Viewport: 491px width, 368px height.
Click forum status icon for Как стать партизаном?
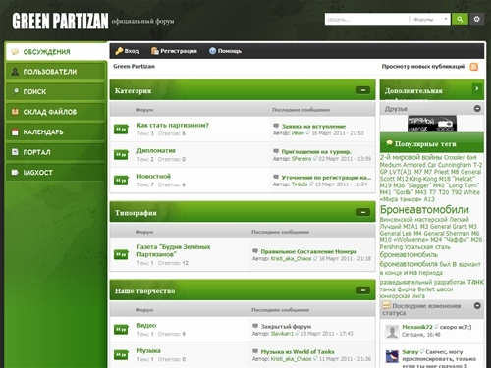[121, 129]
